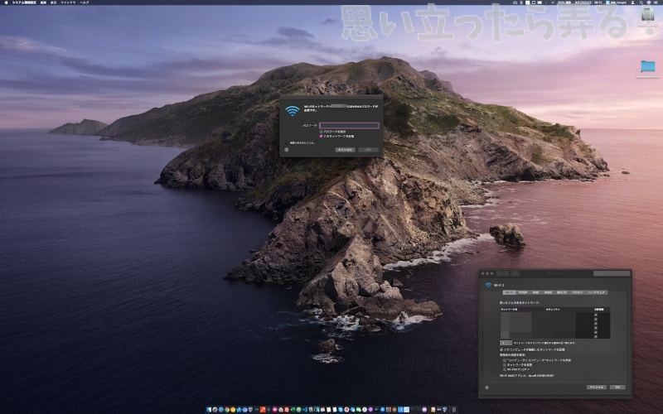Image resolution: width=663 pixels, height=414 pixels.
Task: Switch to the TCP/IP tab
Action: click(x=523, y=292)
